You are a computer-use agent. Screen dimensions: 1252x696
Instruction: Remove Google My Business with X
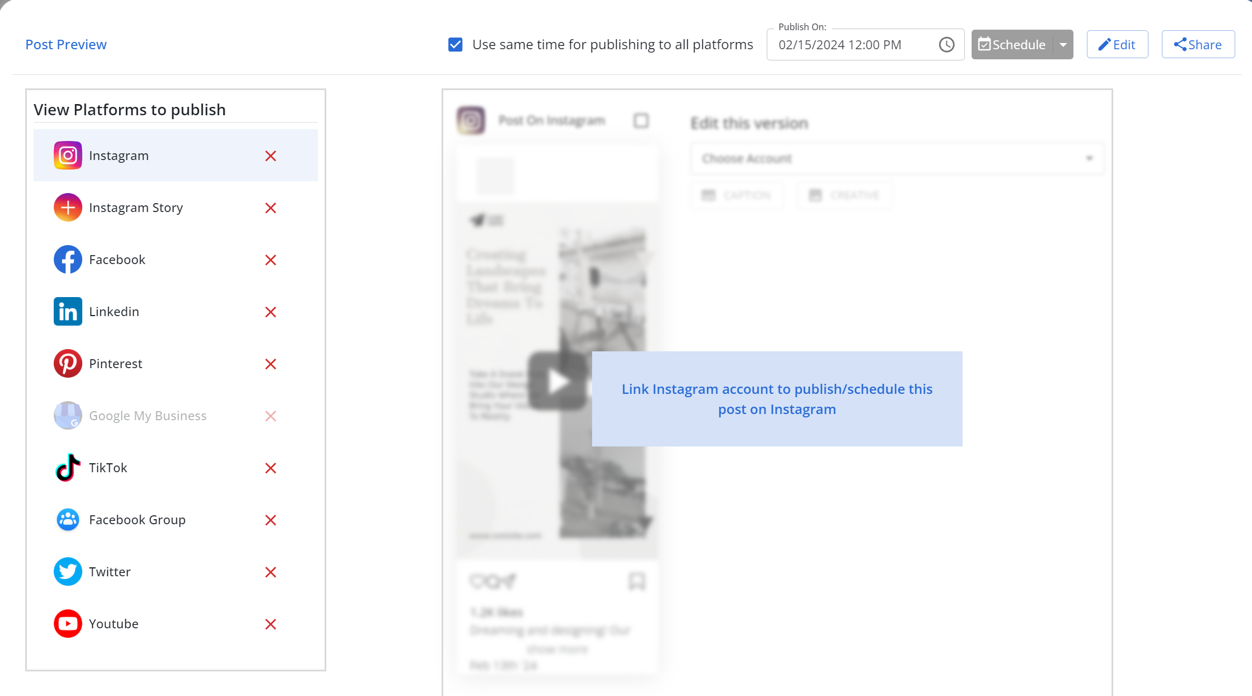pos(271,416)
